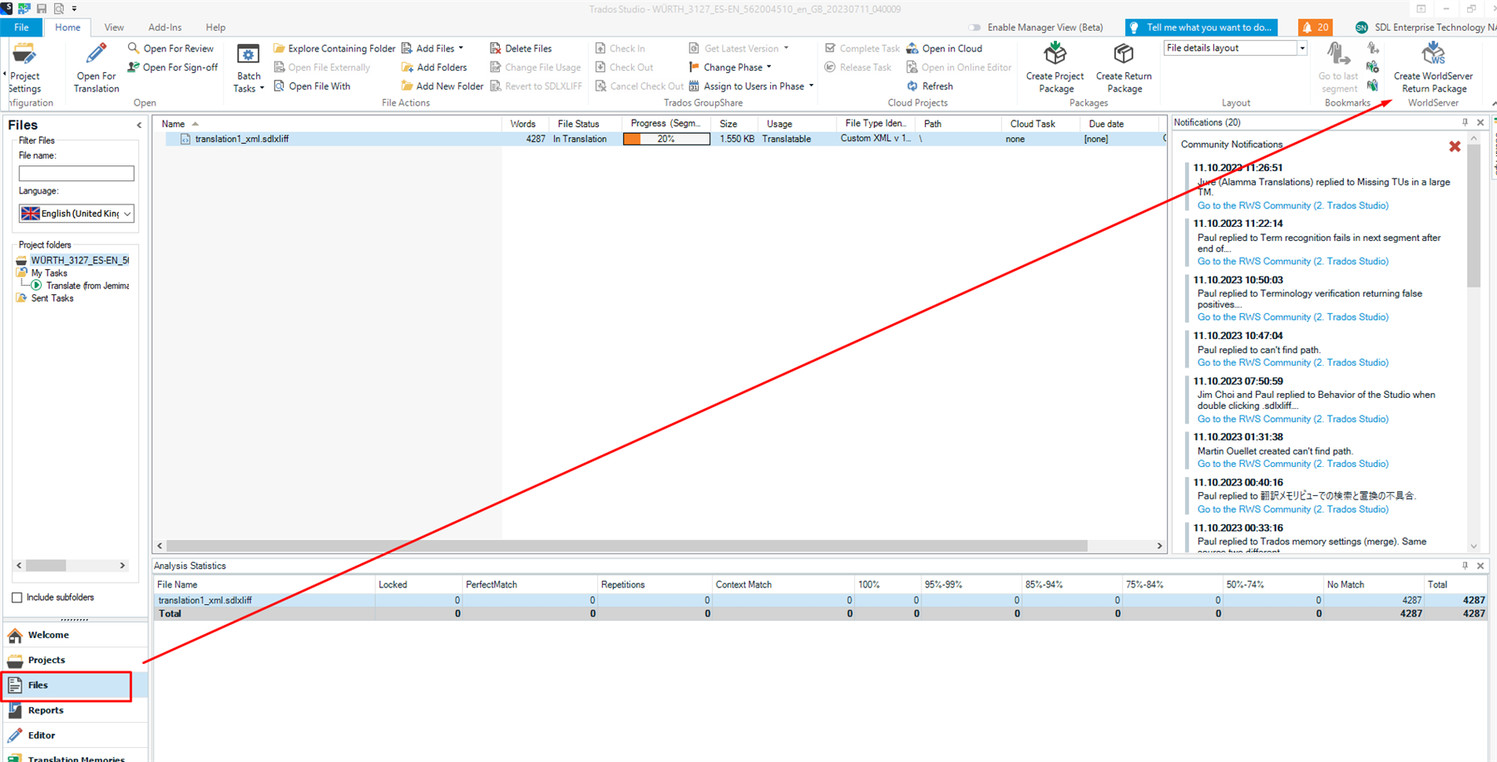Go to the Files view
Viewport: 1497px width, 762px height.
[x=76, y=685]
